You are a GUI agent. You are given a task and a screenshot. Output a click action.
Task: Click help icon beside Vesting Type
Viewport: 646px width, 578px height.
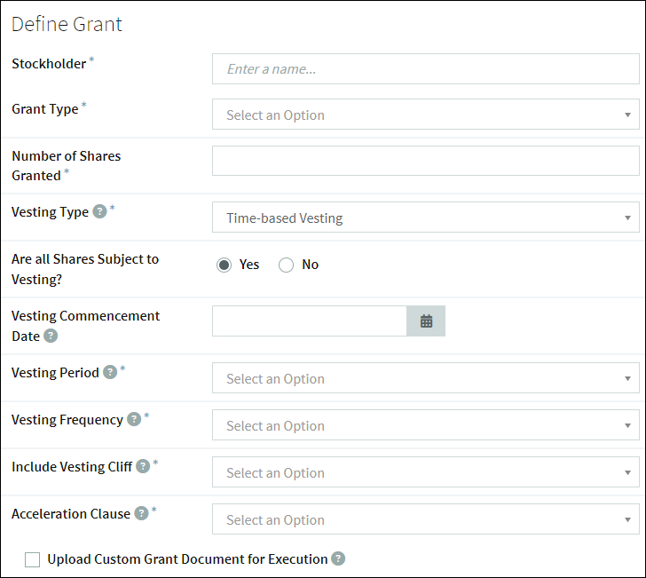[99, 211]
